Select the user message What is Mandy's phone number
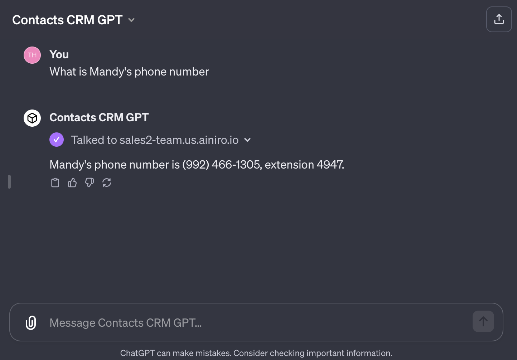Viewport: 517px width, 360px height. click(129, 72)
